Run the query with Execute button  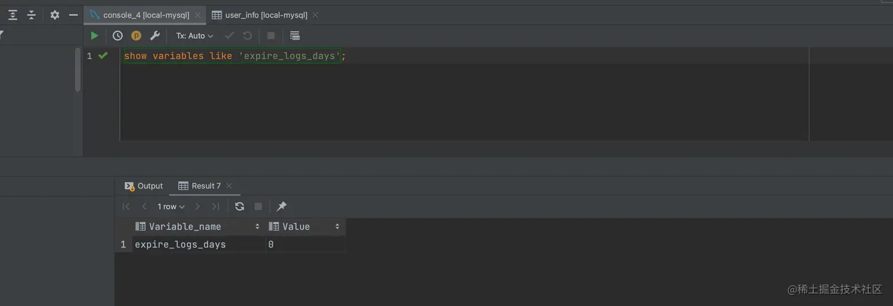pos(94,36)
